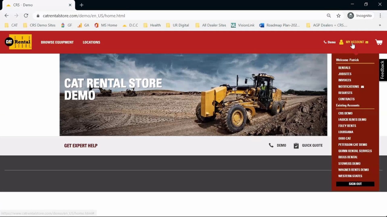Switch to Fabick Rents Demo account
The height and width of the screenshot is (217, 387).
(352, 120)
